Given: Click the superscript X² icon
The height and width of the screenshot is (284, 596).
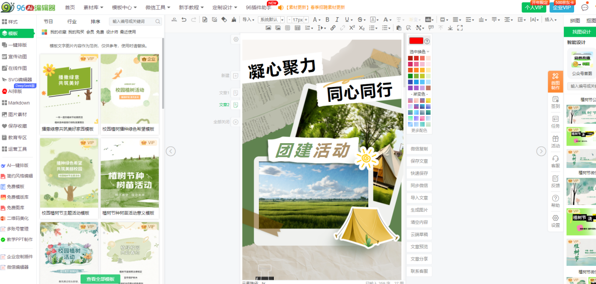Looking at the screenshot, I should pos(352,28).
